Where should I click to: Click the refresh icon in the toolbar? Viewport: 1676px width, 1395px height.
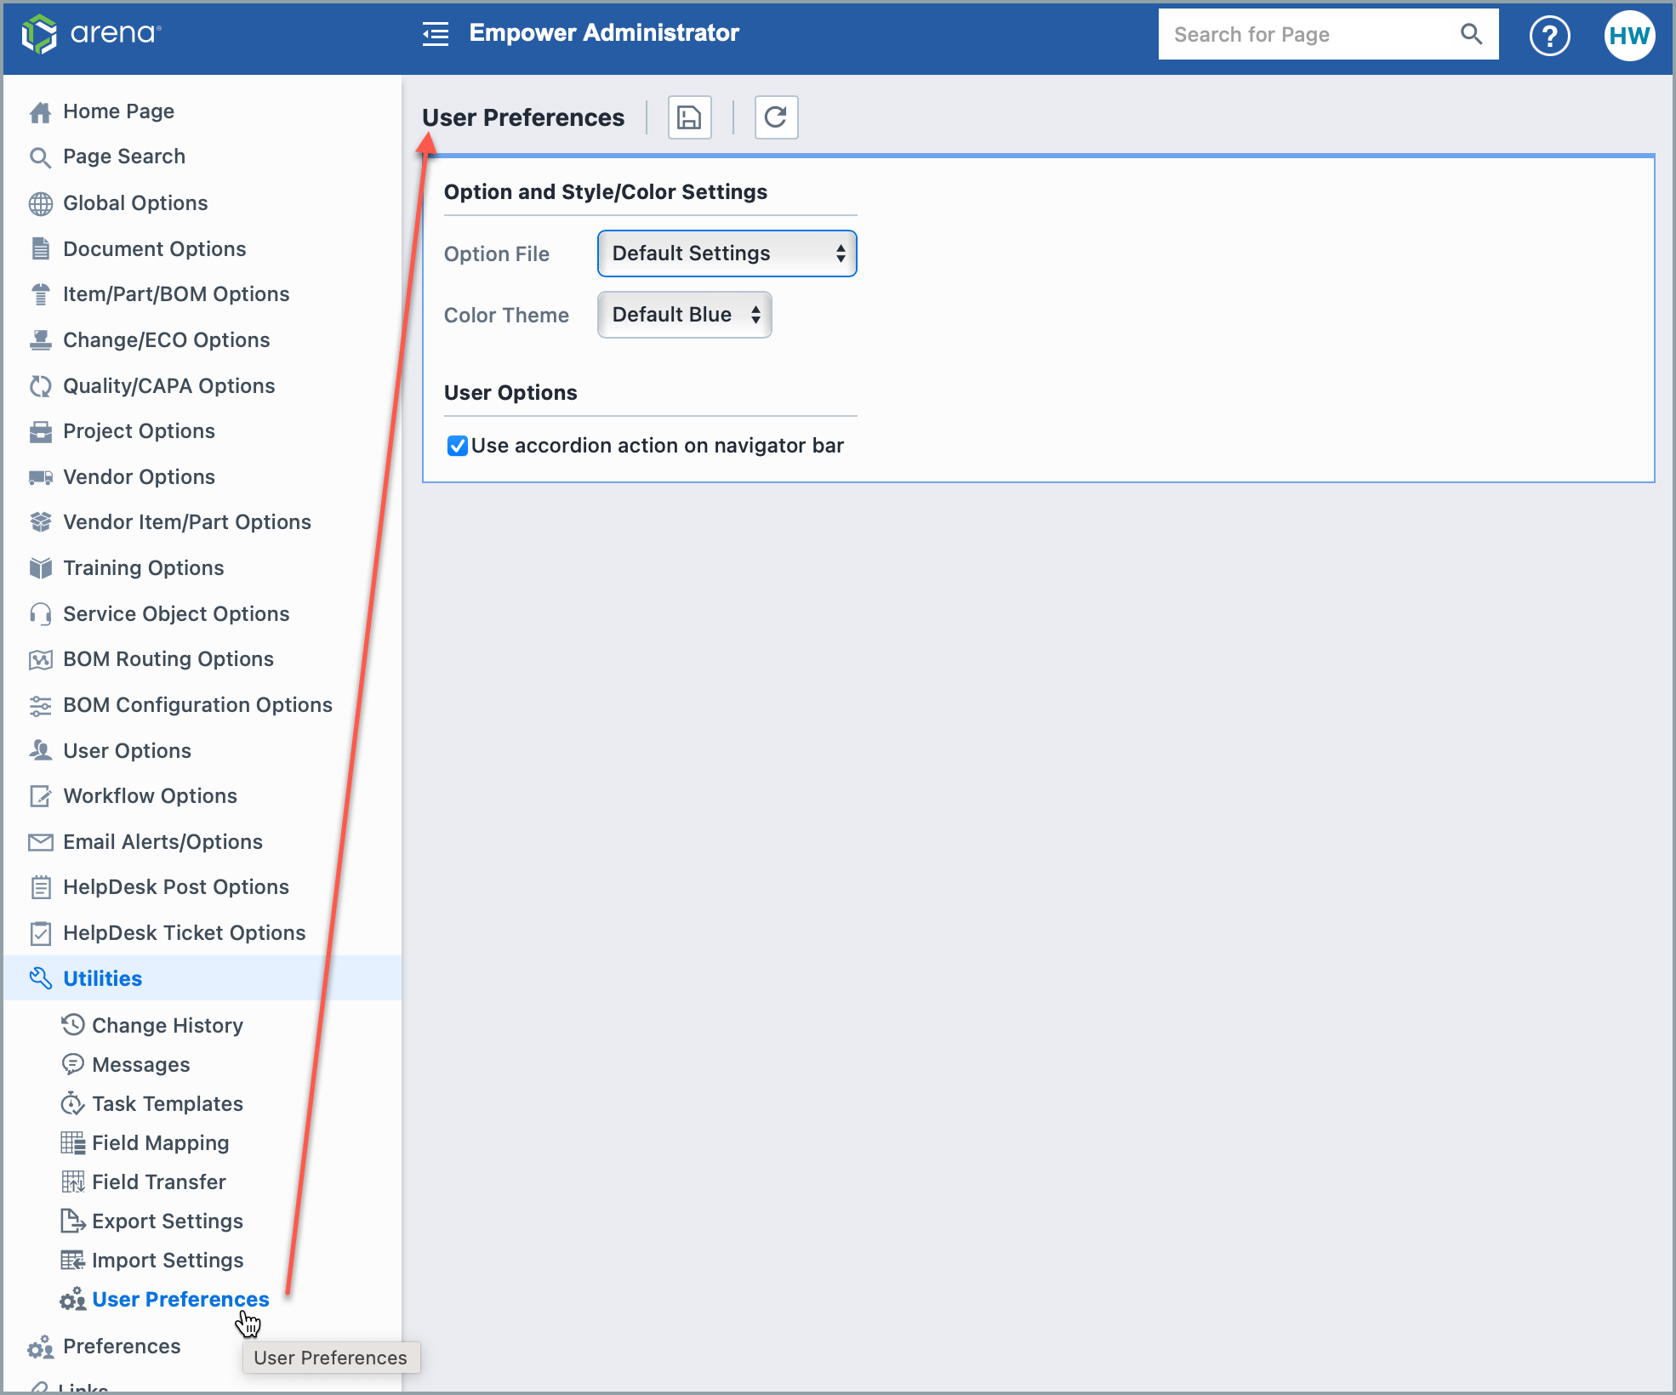(x=776, y=117)
